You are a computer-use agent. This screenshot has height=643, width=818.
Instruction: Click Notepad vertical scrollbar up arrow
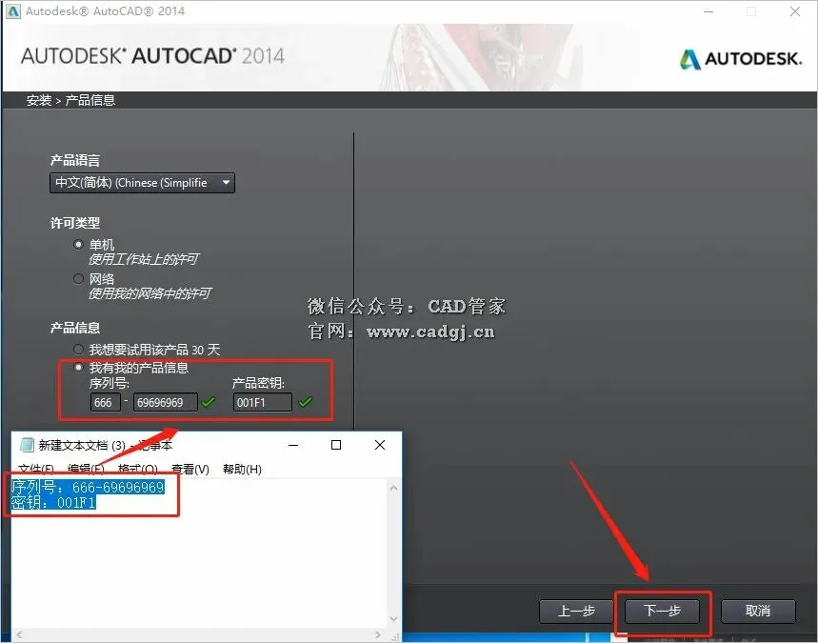click(x=394, y=488)
